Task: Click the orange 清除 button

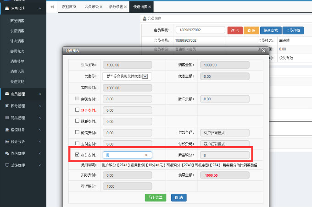Action: click(251, 30)
